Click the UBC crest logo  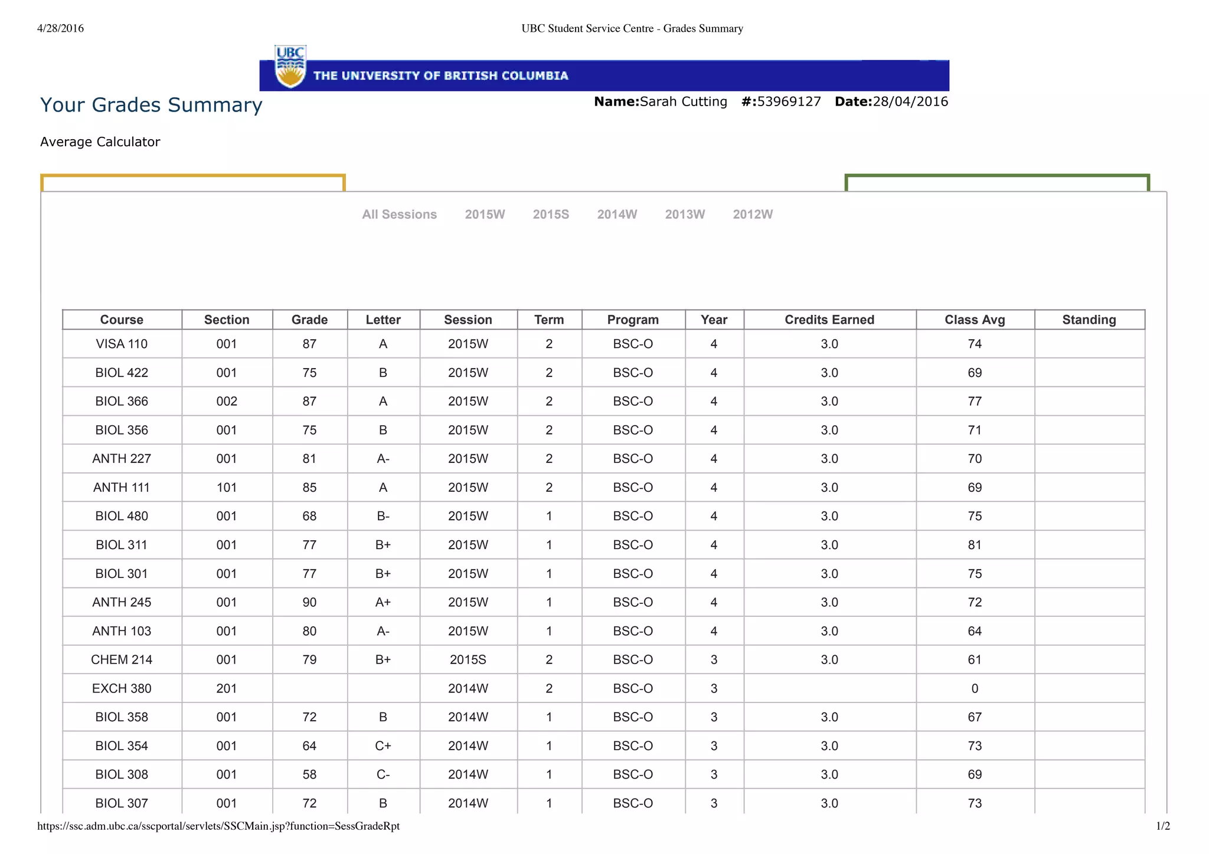290,67
